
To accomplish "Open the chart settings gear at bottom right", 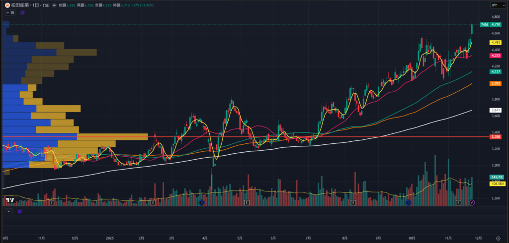I will pyautogui.click(x=498, y=238).
